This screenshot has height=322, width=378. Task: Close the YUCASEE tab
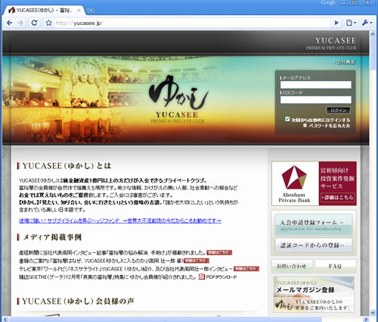(79, 11)
